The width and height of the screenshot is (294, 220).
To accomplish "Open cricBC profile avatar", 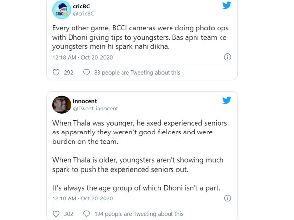I will (61, 9).
